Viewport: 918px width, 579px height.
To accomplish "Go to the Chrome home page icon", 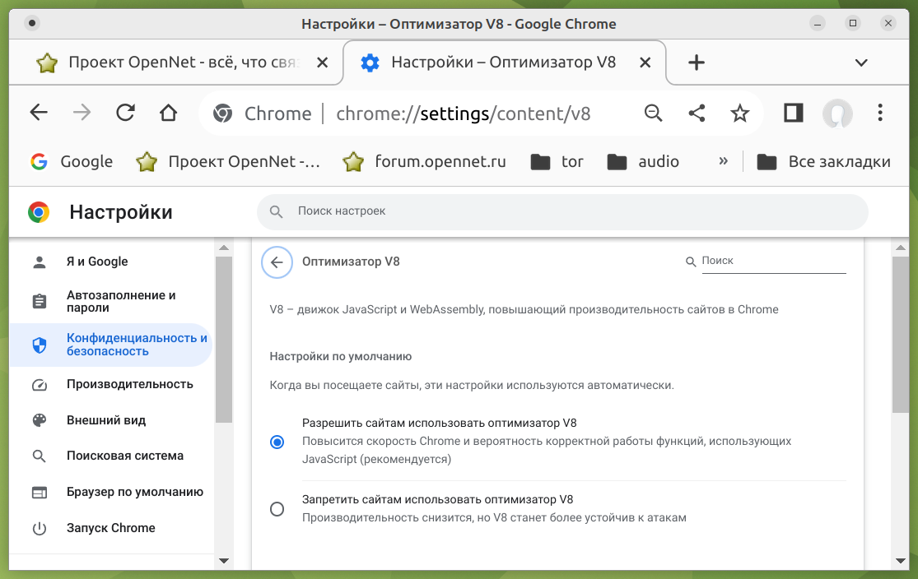I will point(168,113).
